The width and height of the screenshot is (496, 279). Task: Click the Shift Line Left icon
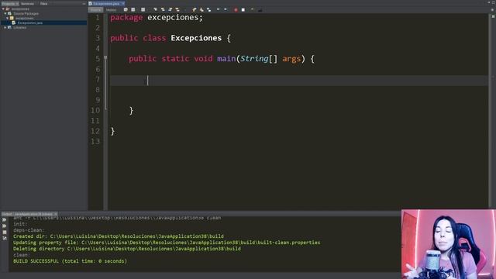tap(219, 10)
